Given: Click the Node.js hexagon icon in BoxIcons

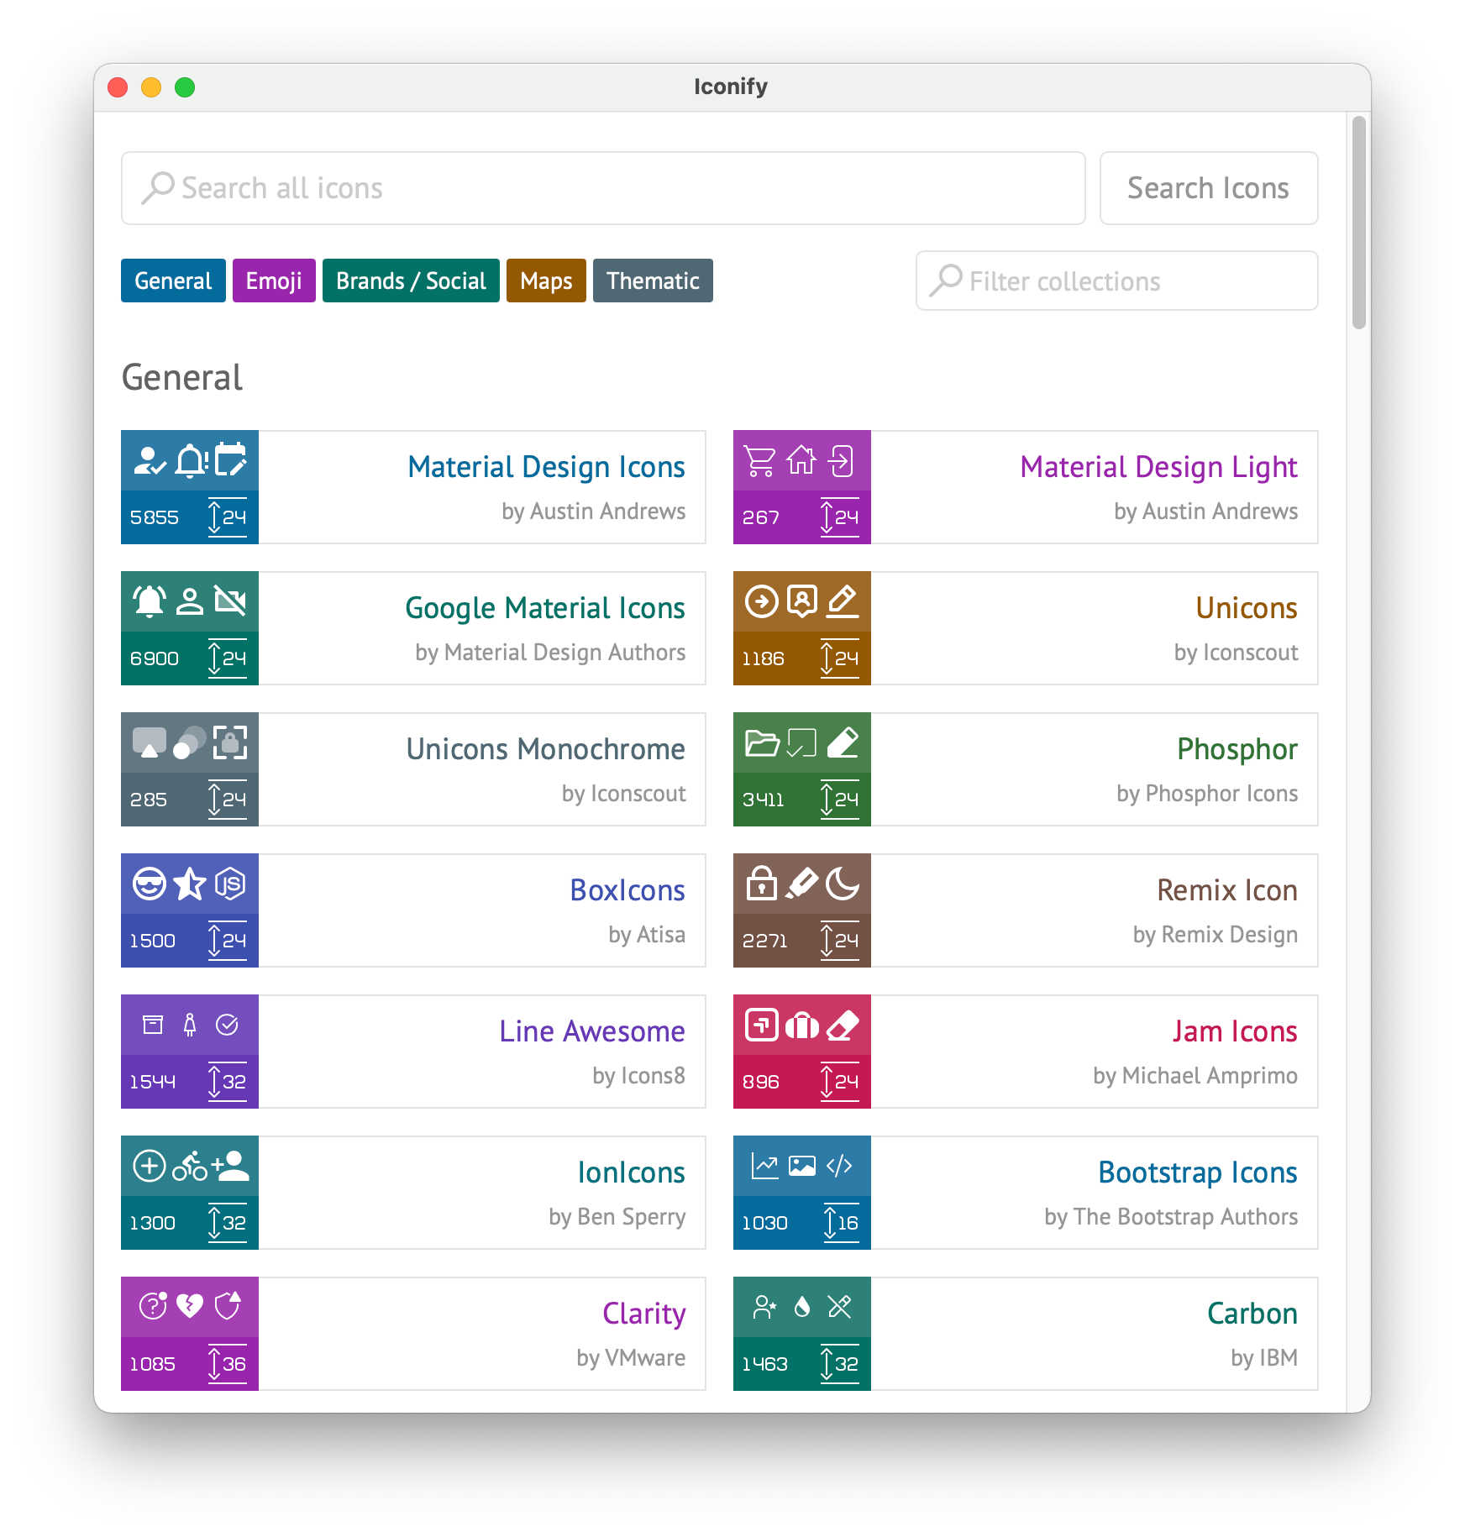Looking at the screenshot, I should pos(230,884).
